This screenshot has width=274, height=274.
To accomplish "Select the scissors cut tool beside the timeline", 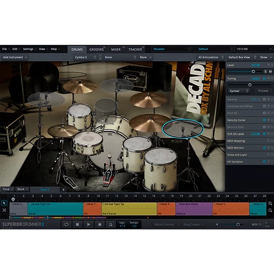I will click(x=4, y=210).
